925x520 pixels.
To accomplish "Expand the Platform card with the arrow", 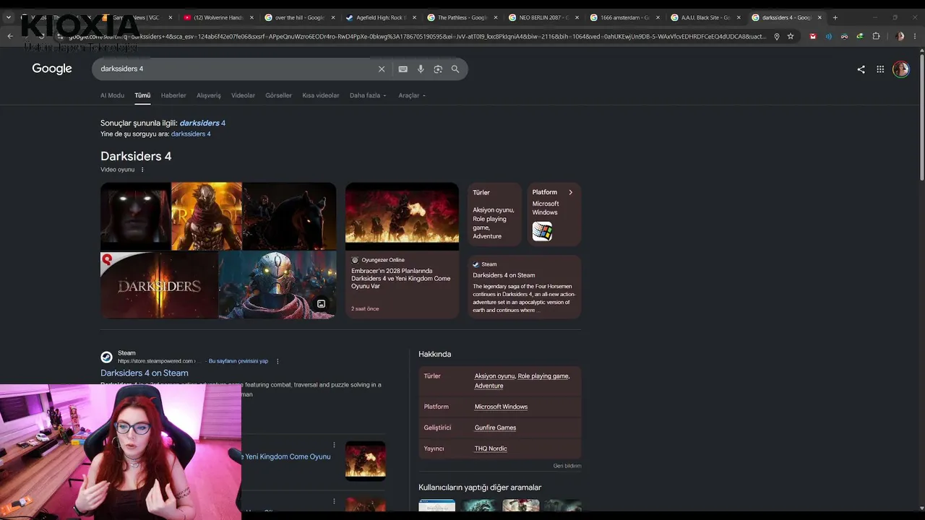I will pos(570,192).
